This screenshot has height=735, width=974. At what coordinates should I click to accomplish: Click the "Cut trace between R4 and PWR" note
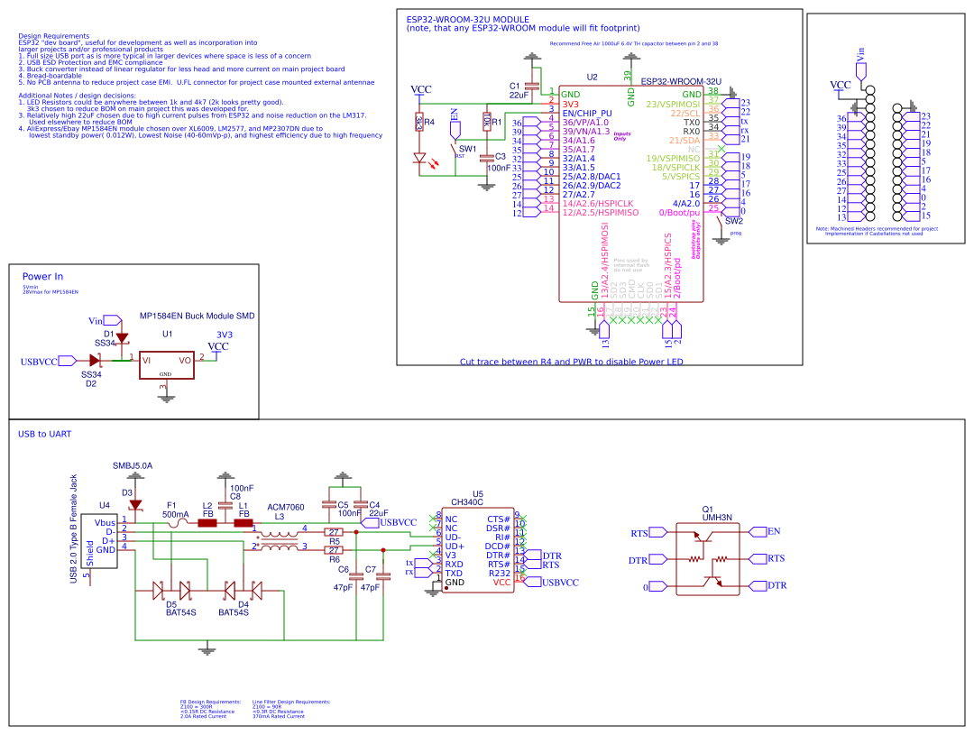coord(572,362)
